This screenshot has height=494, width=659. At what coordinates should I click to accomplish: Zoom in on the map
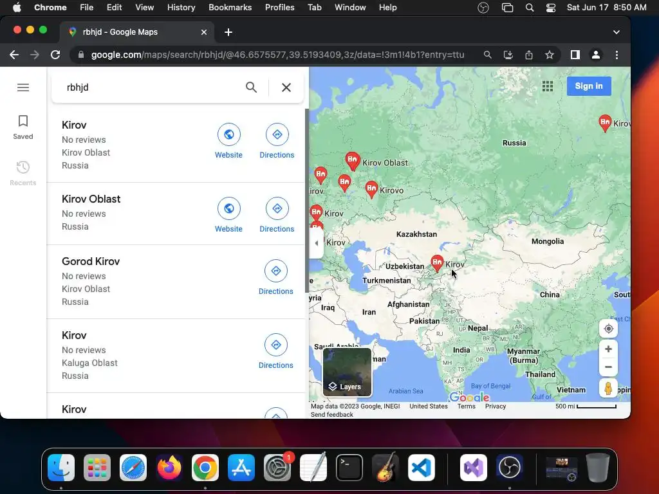[608, 349]
